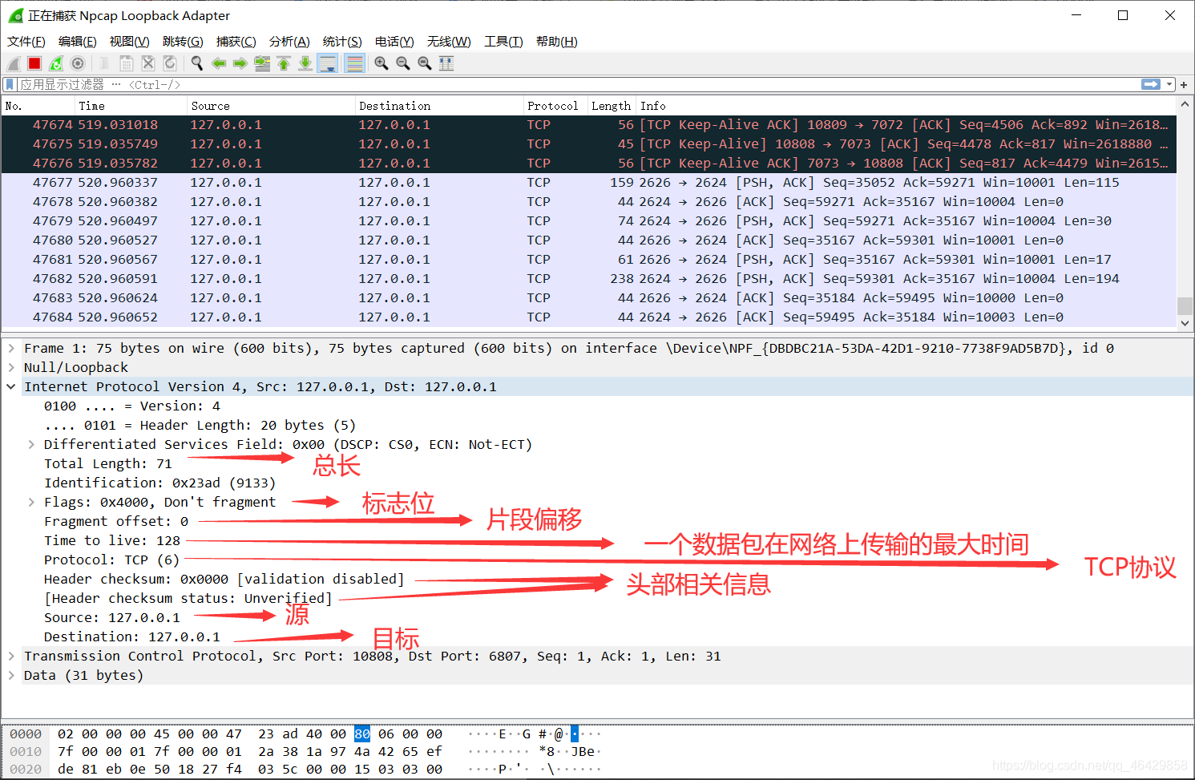Image resolution: width=1195 pixels, height=780 pixels.
Task: Apply the display filter arrow button
Action: (x=1151, y=84)
